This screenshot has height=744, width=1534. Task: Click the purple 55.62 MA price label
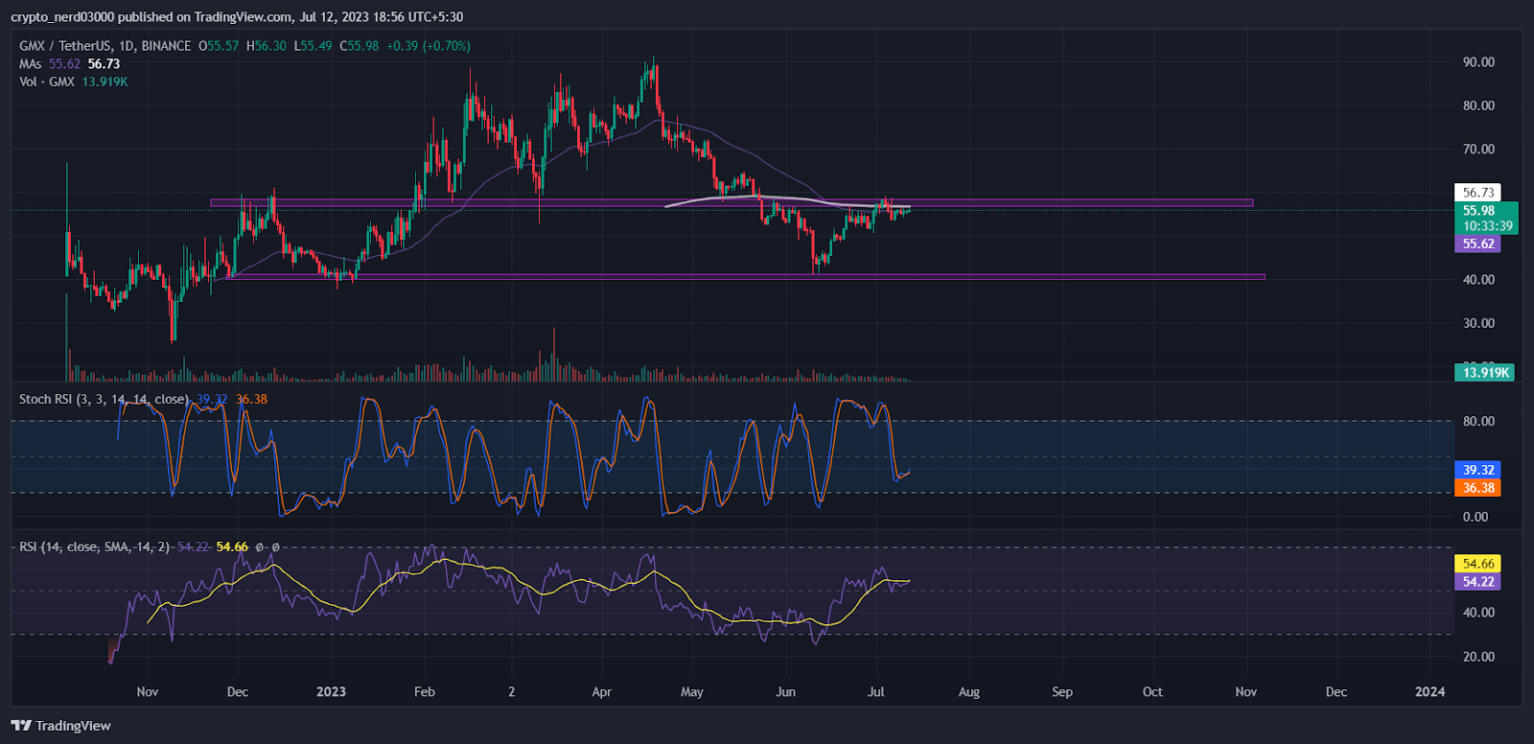pos(1477,244)
